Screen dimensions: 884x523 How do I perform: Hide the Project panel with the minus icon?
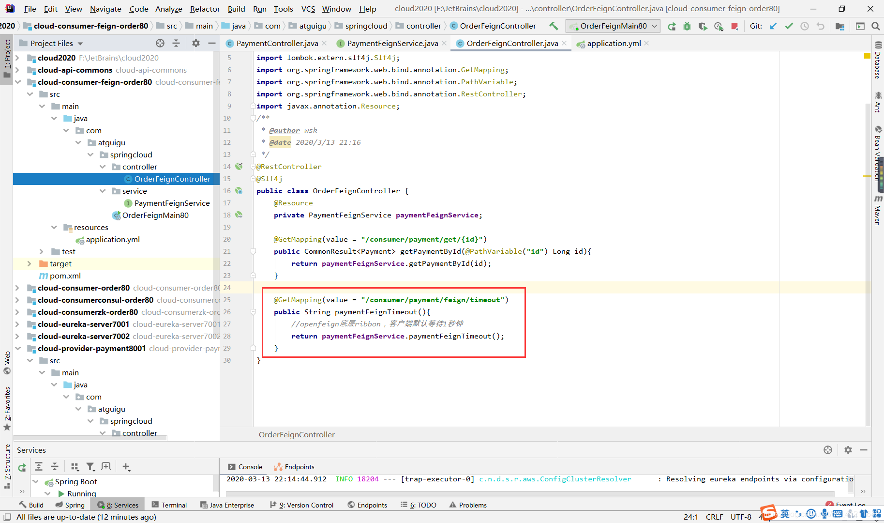click(212, 43)
